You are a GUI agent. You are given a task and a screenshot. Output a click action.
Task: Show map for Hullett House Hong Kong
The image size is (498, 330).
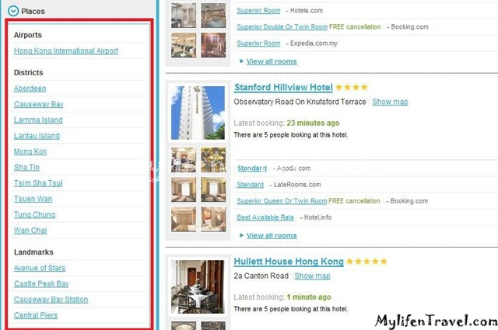pos(312,276)
